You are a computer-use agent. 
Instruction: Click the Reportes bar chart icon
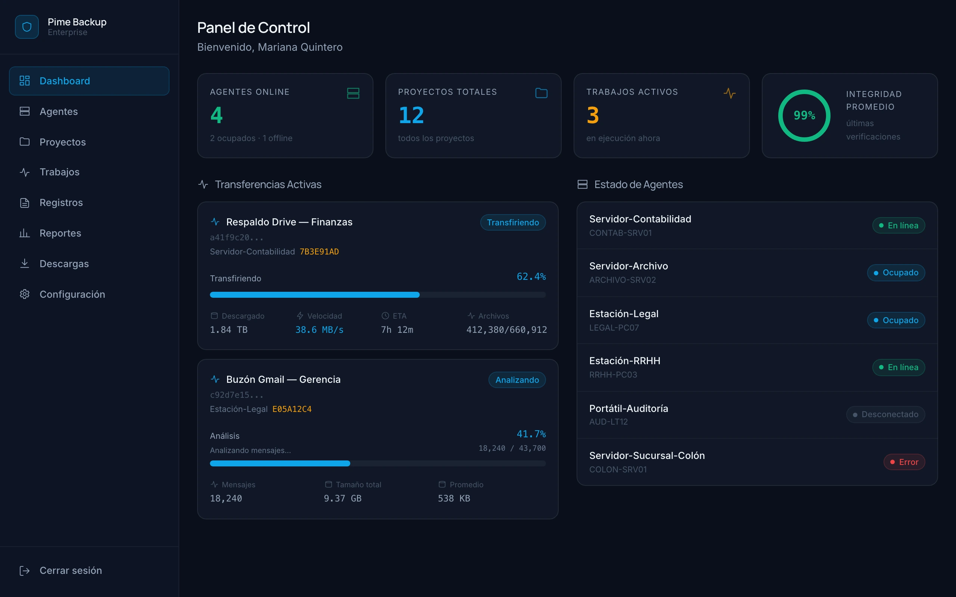[x=25, y=233]
